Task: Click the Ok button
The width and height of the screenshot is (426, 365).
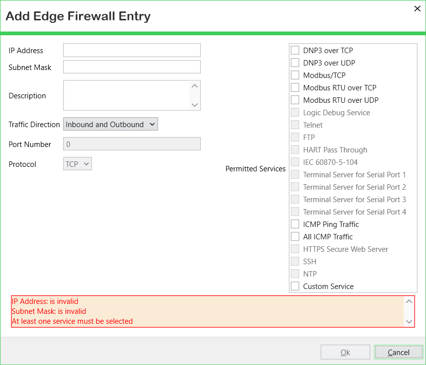Action: coord(345,353)
